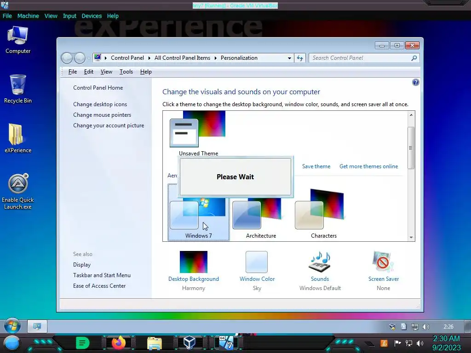Click the orange Java tray icon on host
The width and height of the screenshot is (471, 353).
(x=384, y=343)
